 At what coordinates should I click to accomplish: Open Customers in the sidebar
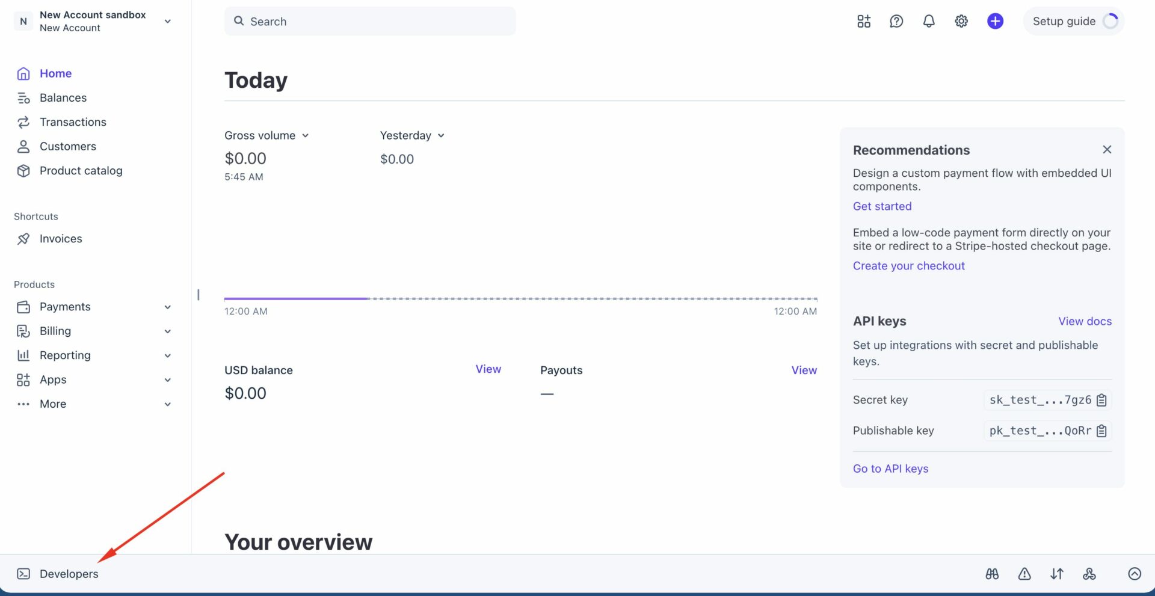(68, 147)
